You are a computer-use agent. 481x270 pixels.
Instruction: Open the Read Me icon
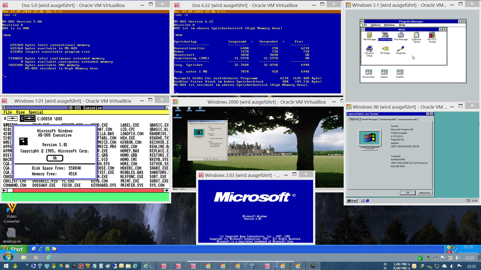coord(401,50)
